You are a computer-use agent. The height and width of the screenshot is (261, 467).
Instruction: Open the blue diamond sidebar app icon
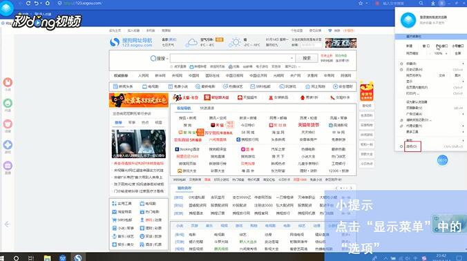(x=8, y=145)
